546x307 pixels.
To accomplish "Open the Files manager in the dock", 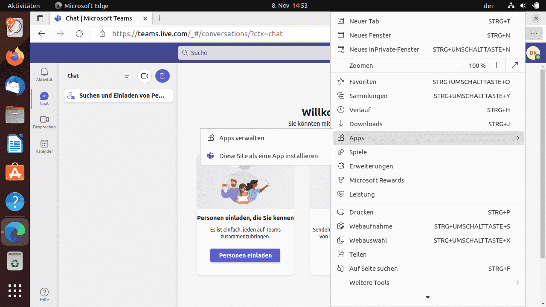I will (15, 115).
